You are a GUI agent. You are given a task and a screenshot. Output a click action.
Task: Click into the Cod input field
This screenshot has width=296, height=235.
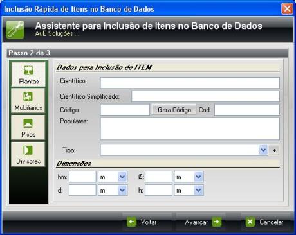click(247, 110)
